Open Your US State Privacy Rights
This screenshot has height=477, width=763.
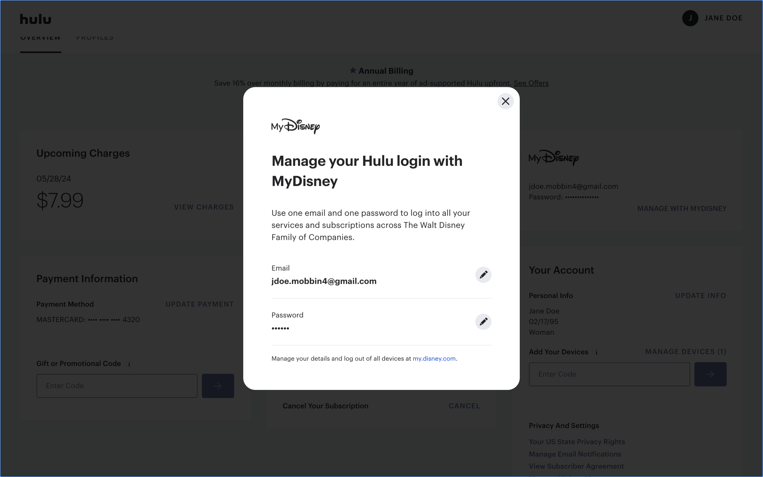click(x=577, y=442)
